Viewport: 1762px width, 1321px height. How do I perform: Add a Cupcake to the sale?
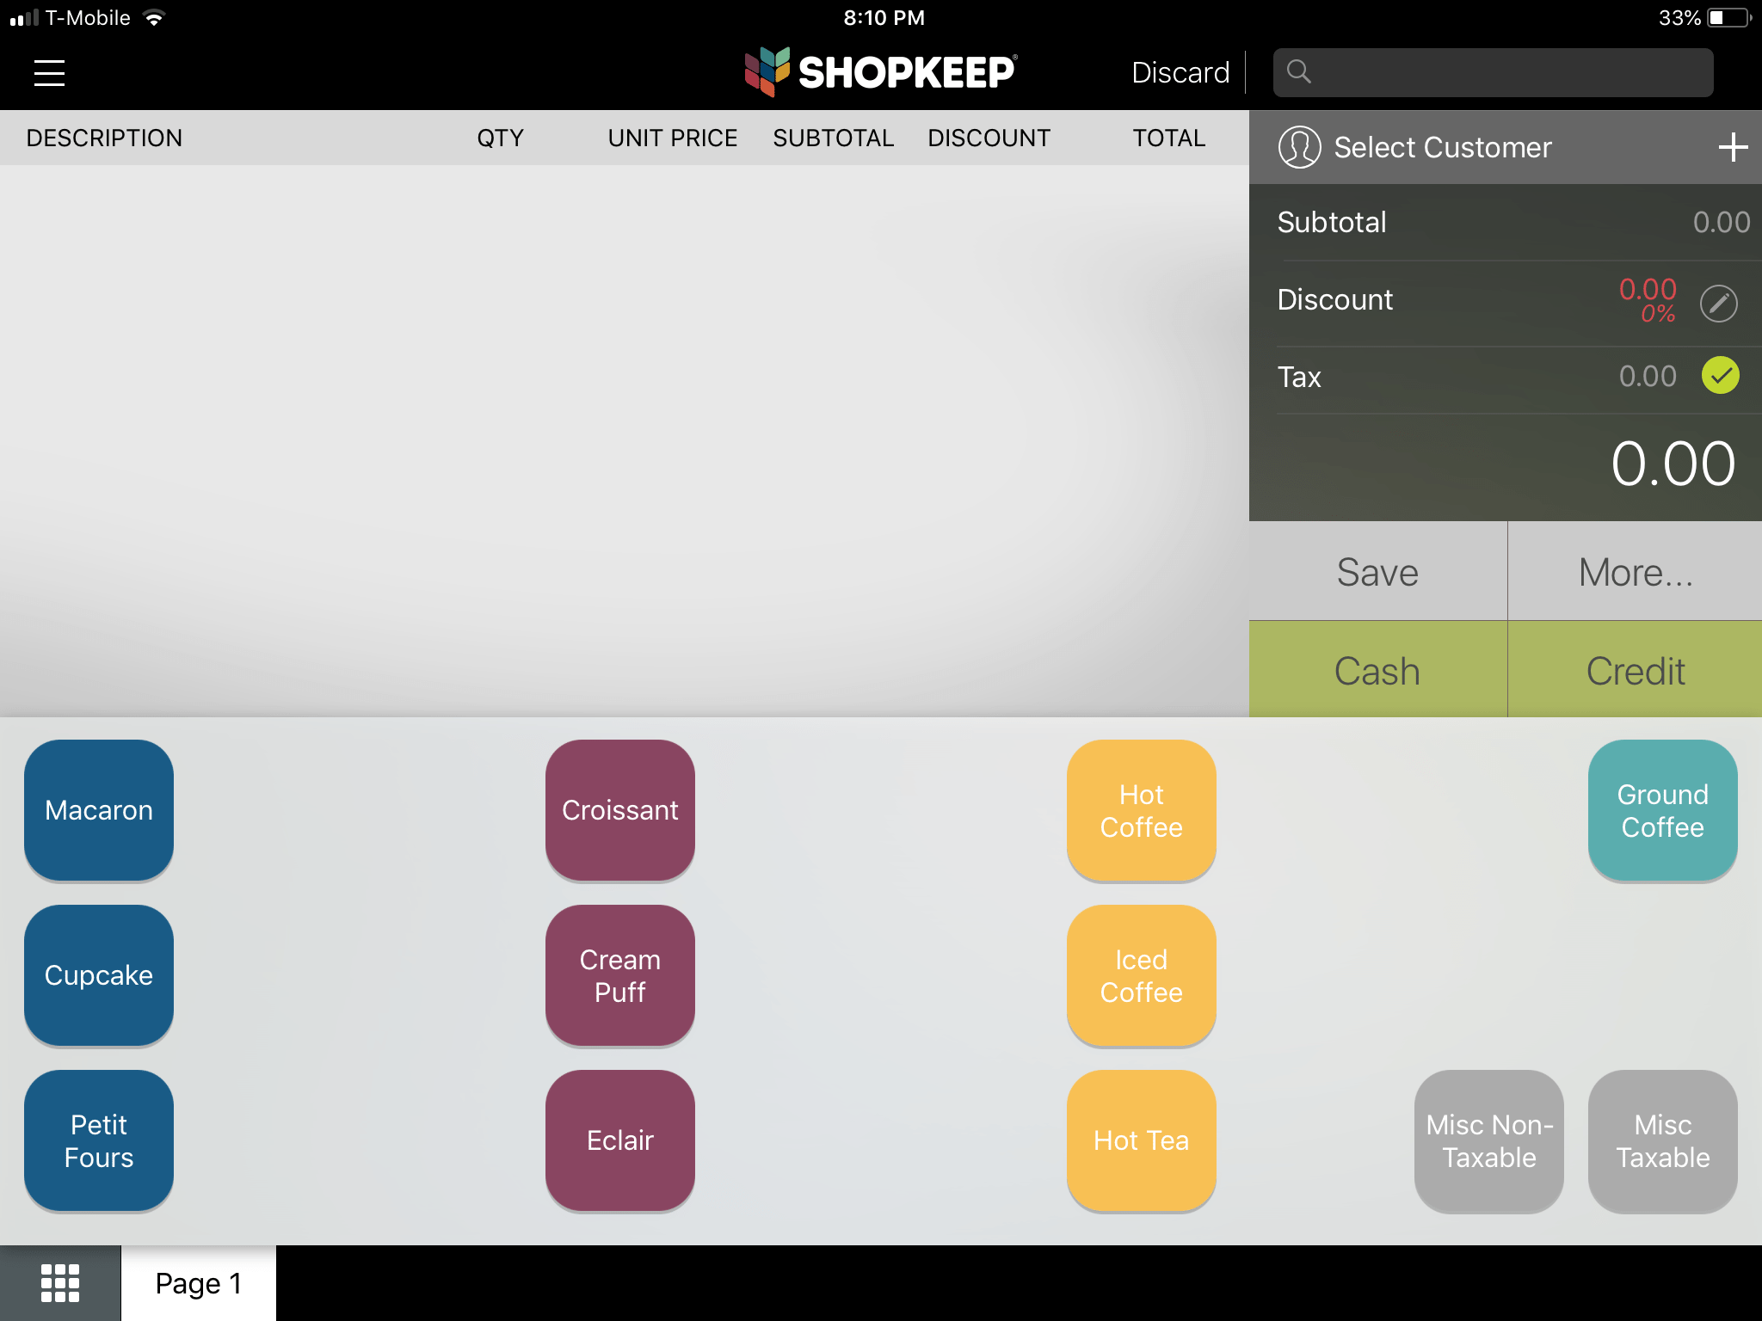[x=99, y=975]
